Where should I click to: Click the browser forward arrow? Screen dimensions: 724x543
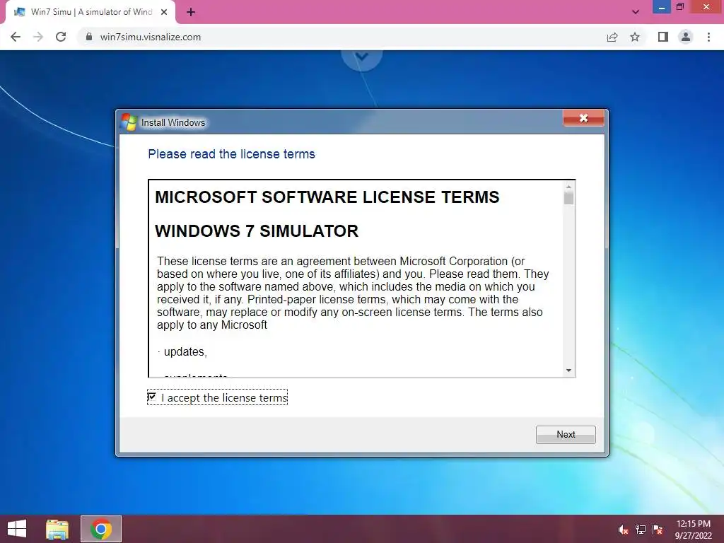(x=38, y=37)
